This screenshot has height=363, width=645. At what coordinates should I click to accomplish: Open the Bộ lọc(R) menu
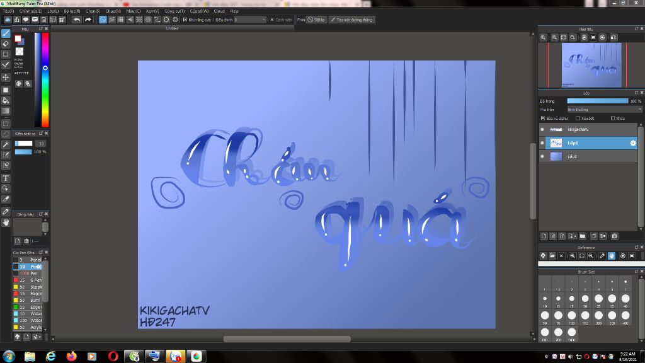pos(72,11)
